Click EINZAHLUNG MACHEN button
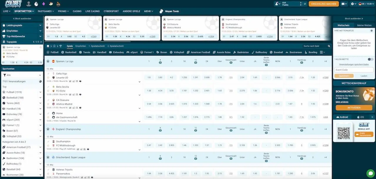The width and height of the screenshot is (376, 179). click(323, 4)
